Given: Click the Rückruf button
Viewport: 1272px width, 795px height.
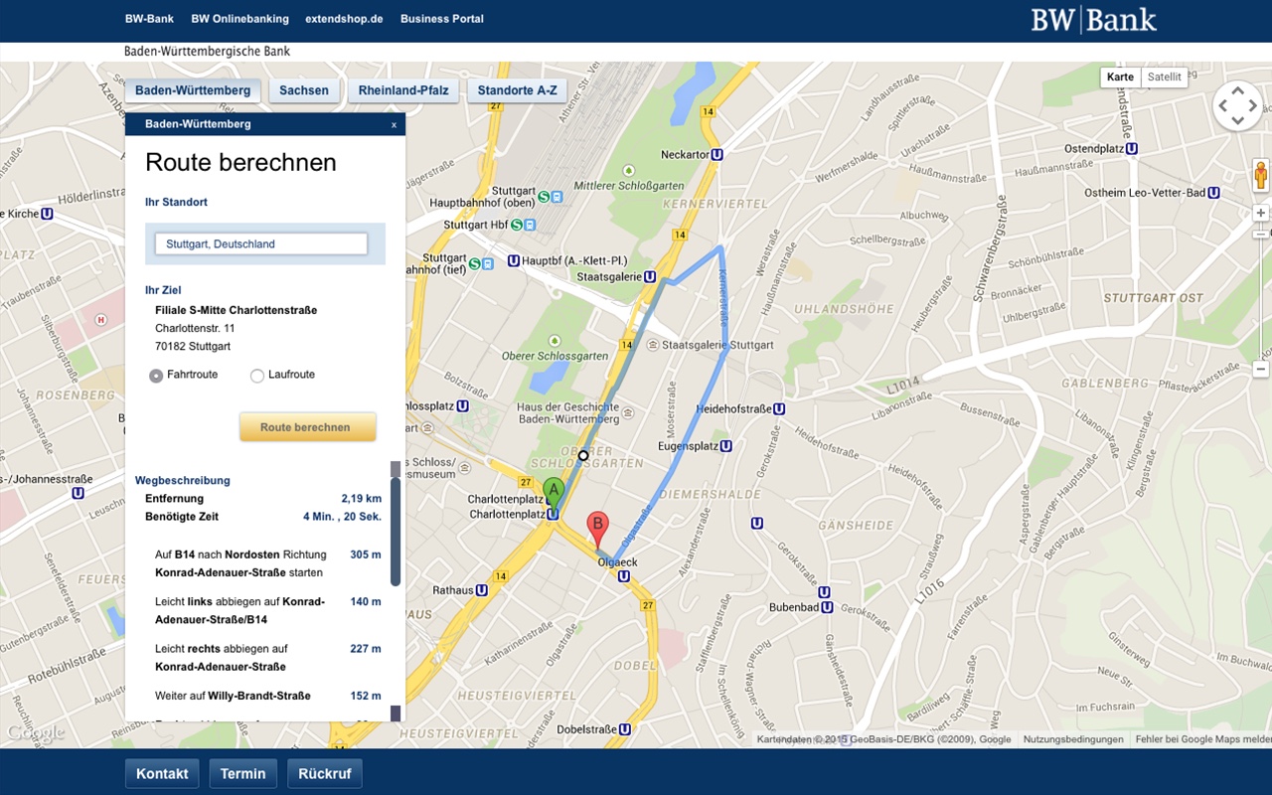Looking at the screenshot, I should click(x=325, y=774).
